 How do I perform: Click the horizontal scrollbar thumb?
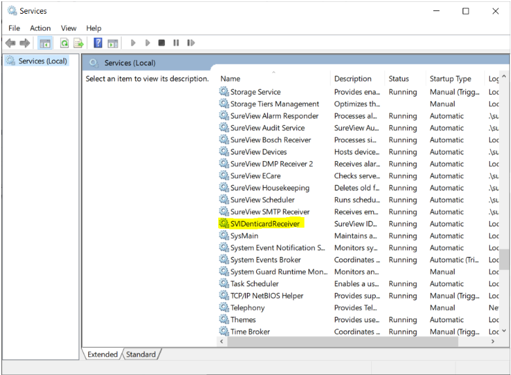point(342,341)
